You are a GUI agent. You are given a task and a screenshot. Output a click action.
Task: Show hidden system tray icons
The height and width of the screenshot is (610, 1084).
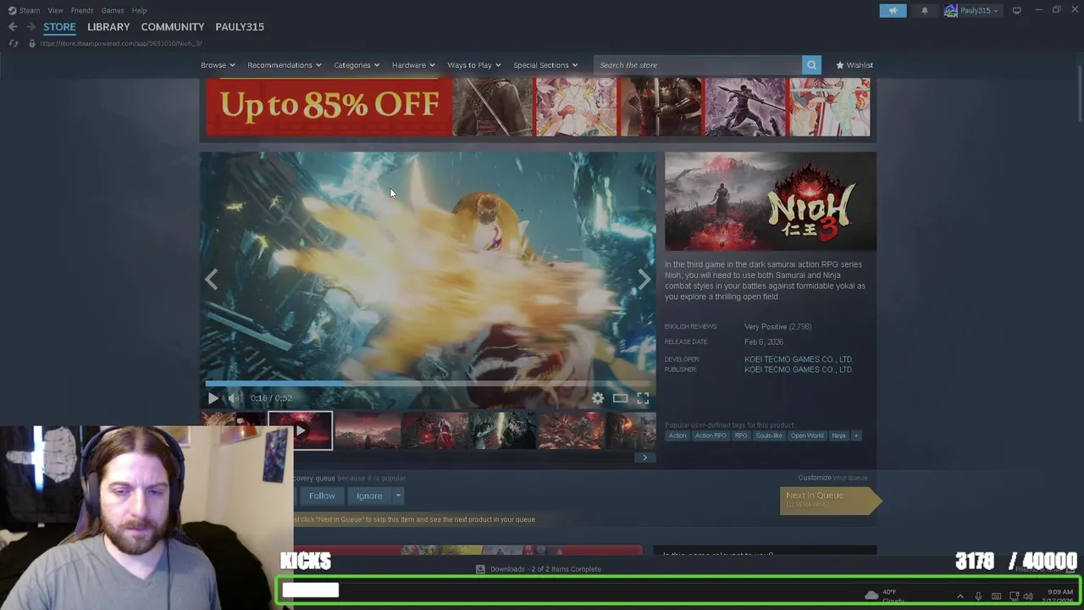click(x=960, y=596)
